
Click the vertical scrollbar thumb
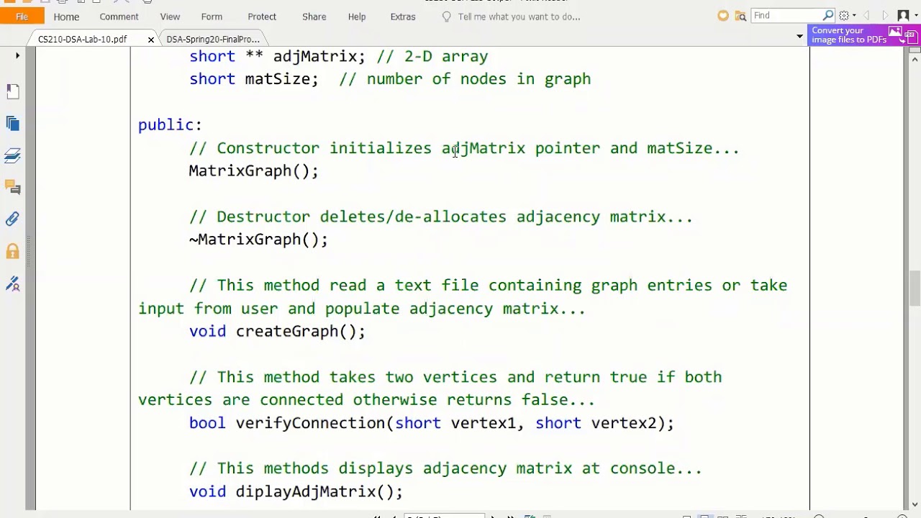(915, 288)
